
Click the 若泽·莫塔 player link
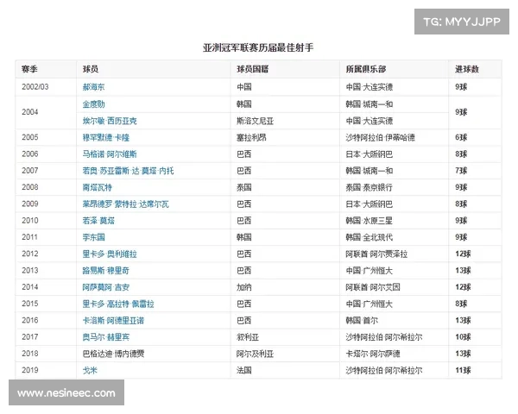(x=98, y=221)
